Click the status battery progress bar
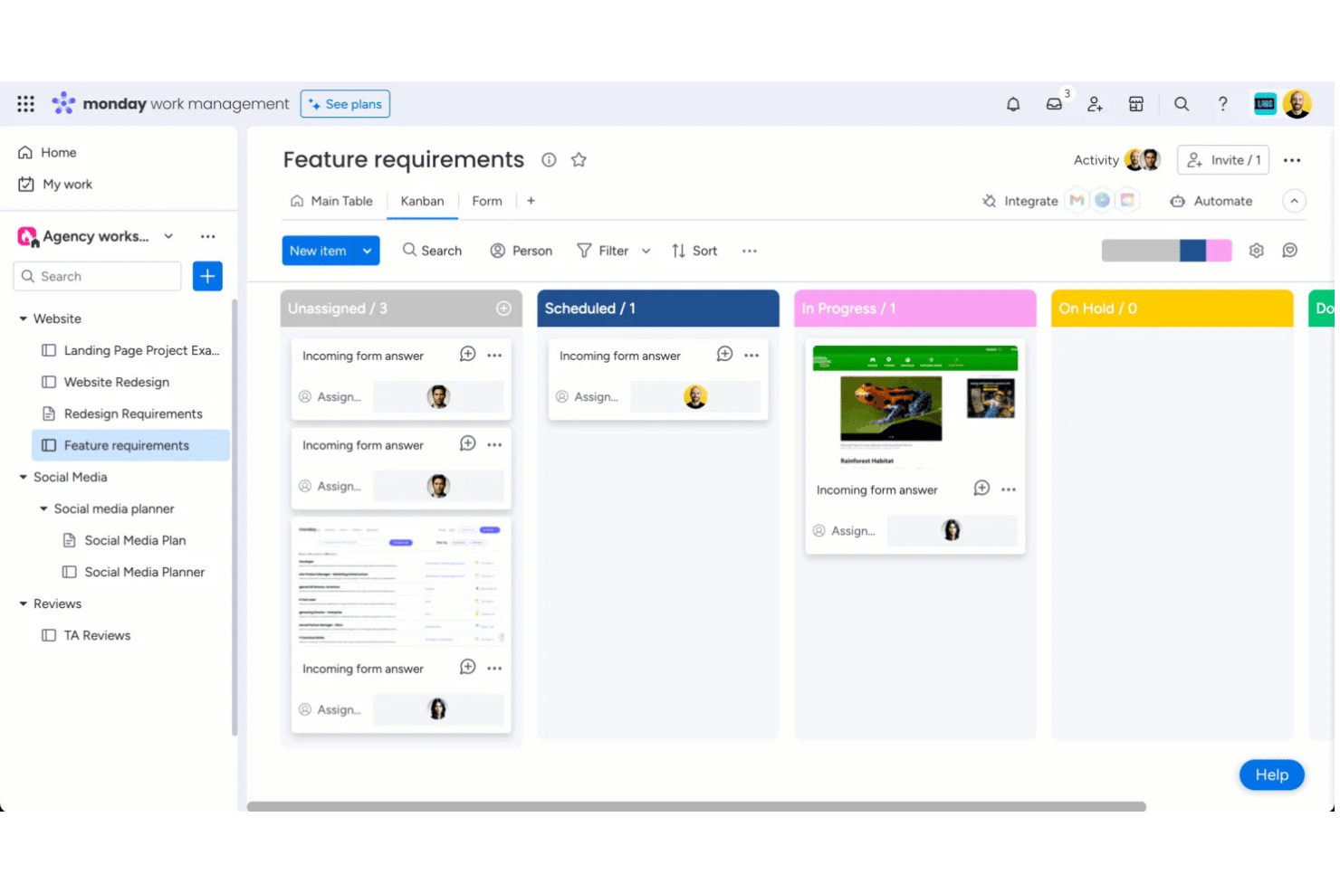This screenshot has width=1340, height=893. pyautogui.click(x=1166, y=251)
